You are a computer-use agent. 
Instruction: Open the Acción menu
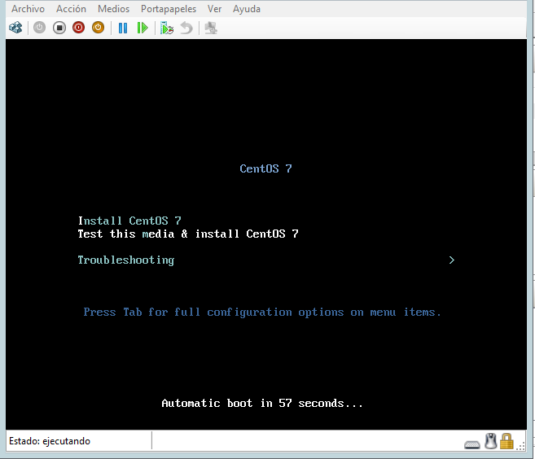[x=71, y=9]
